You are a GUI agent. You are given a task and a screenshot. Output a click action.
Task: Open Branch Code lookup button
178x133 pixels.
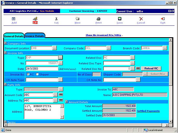[x=165, y=48]
